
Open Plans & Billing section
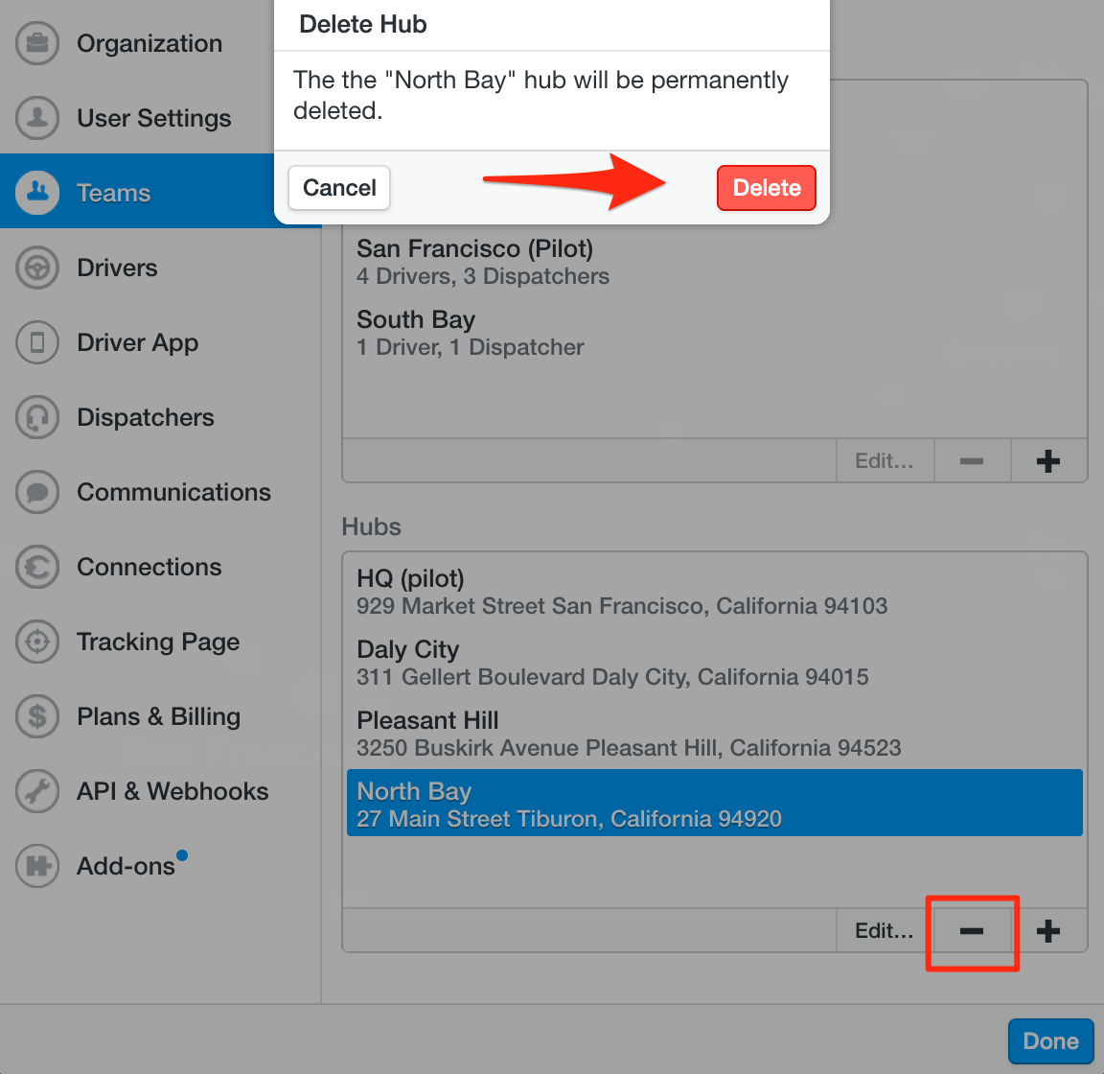point(161,716)
